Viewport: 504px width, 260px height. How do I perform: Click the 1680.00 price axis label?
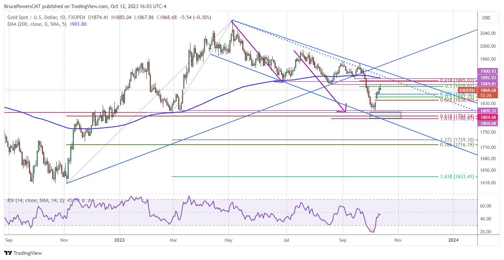pyautogui.click(x=488, y=159)
